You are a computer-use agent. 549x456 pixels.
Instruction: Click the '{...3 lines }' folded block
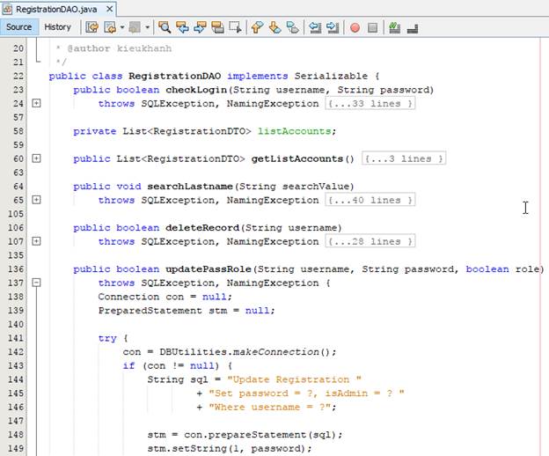[404, 158]
